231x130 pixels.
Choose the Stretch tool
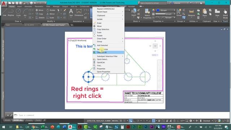point(40,18)
